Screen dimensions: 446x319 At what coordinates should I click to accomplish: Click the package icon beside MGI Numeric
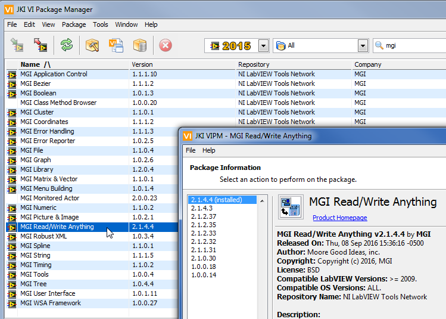(x=12, y=209)
